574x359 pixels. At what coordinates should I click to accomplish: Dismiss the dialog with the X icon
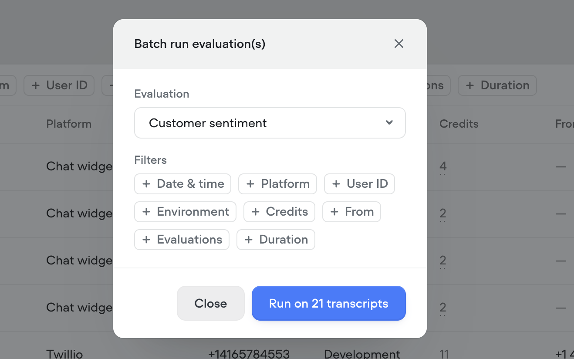click(x=398, y=44)
